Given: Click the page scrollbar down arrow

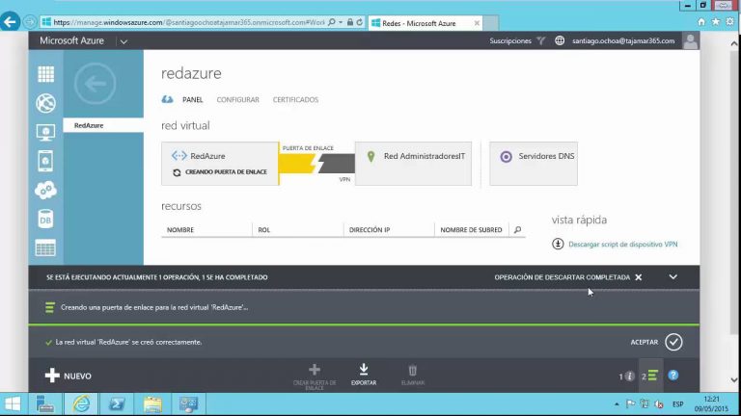Looking at the screenshot, I should click(734, 379).
